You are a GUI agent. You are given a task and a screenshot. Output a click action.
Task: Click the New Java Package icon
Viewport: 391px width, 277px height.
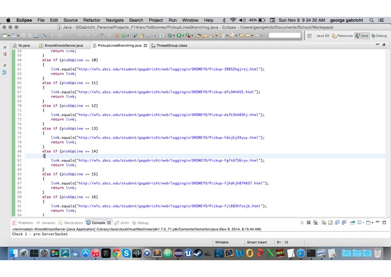click(x=116, y=35)
